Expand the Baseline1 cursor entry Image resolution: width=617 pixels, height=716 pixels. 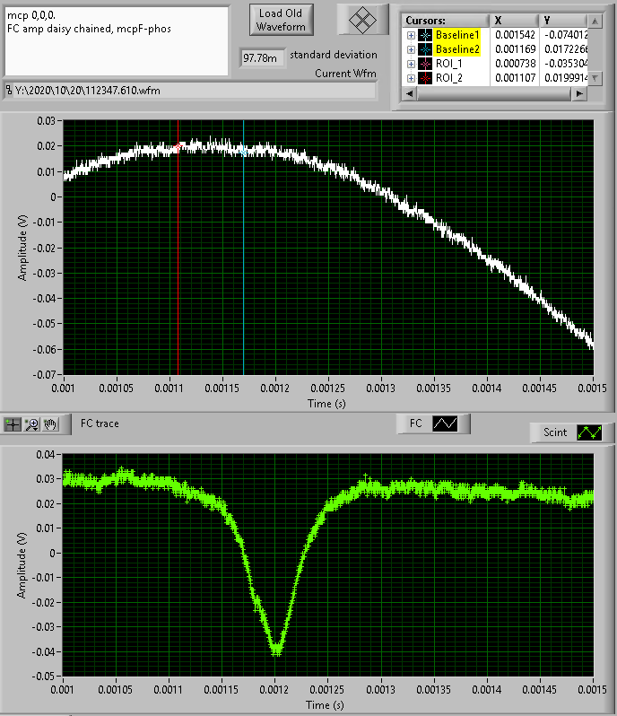[x=411, y=34]
